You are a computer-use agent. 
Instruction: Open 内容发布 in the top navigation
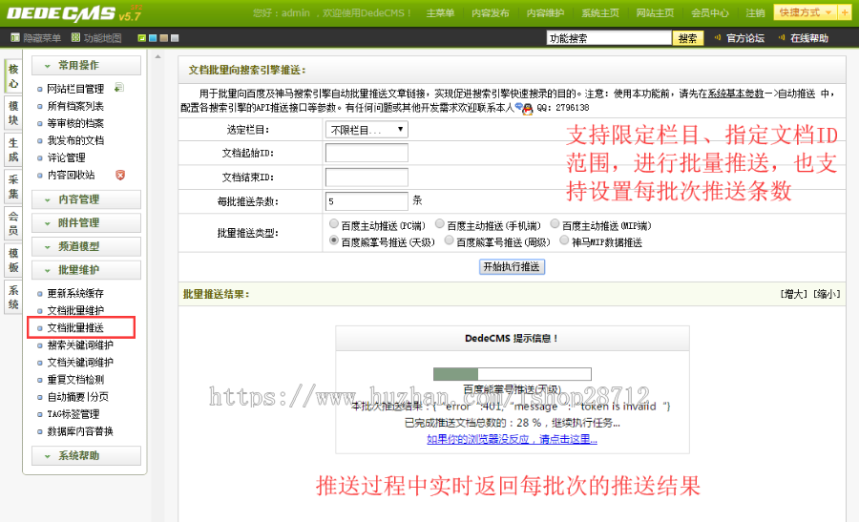(491, 13)
